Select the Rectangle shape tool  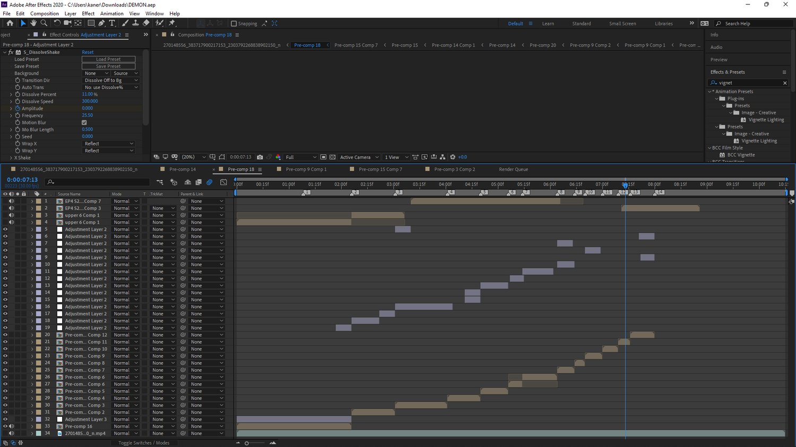tap(91, 23)
